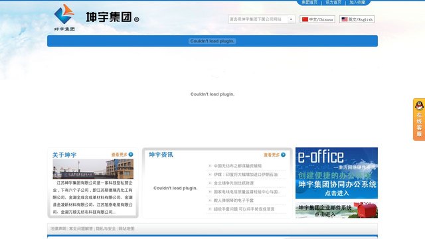Click the 坤宇集团 title text

tap(109, 17)
